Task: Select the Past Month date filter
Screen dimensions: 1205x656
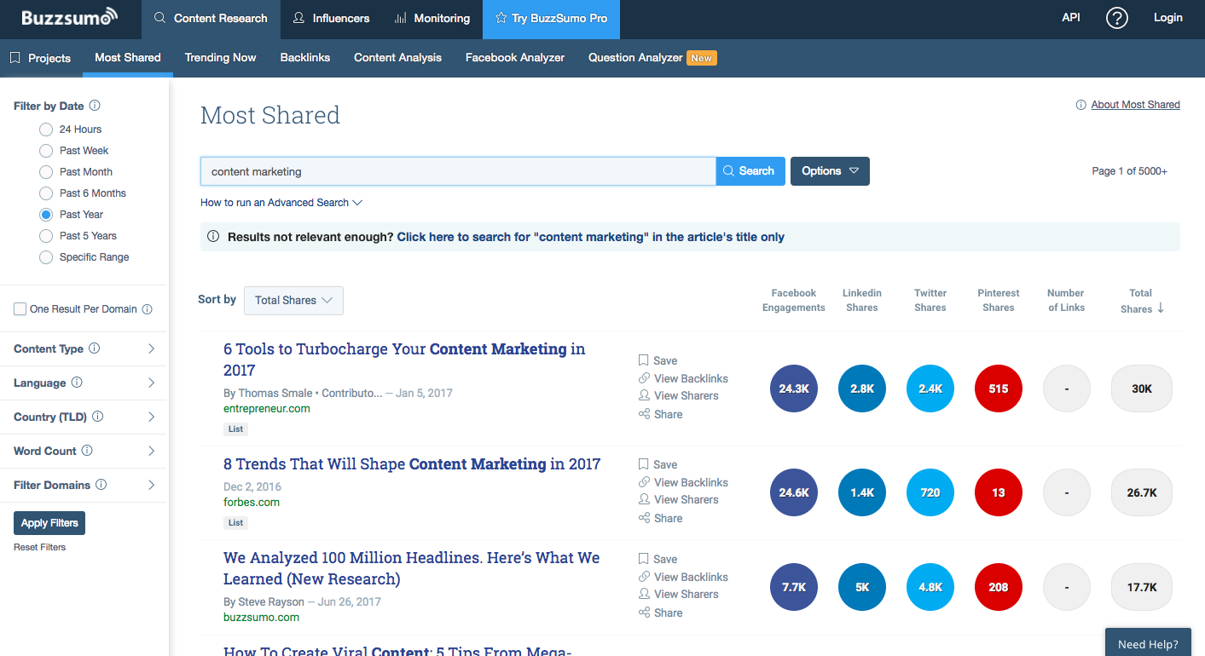Action: [46, 172]
